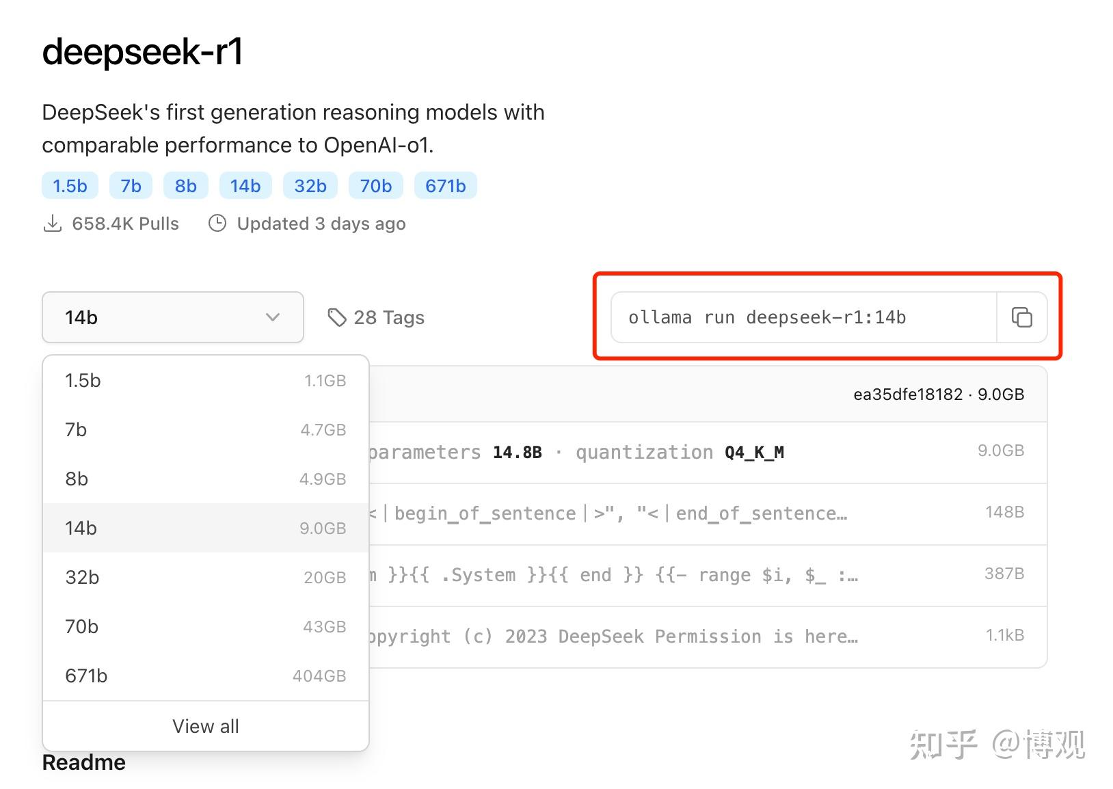1113x789 pixels.
Task: Select the 671b 404GB dropdown entry
Action: point(205,676)
